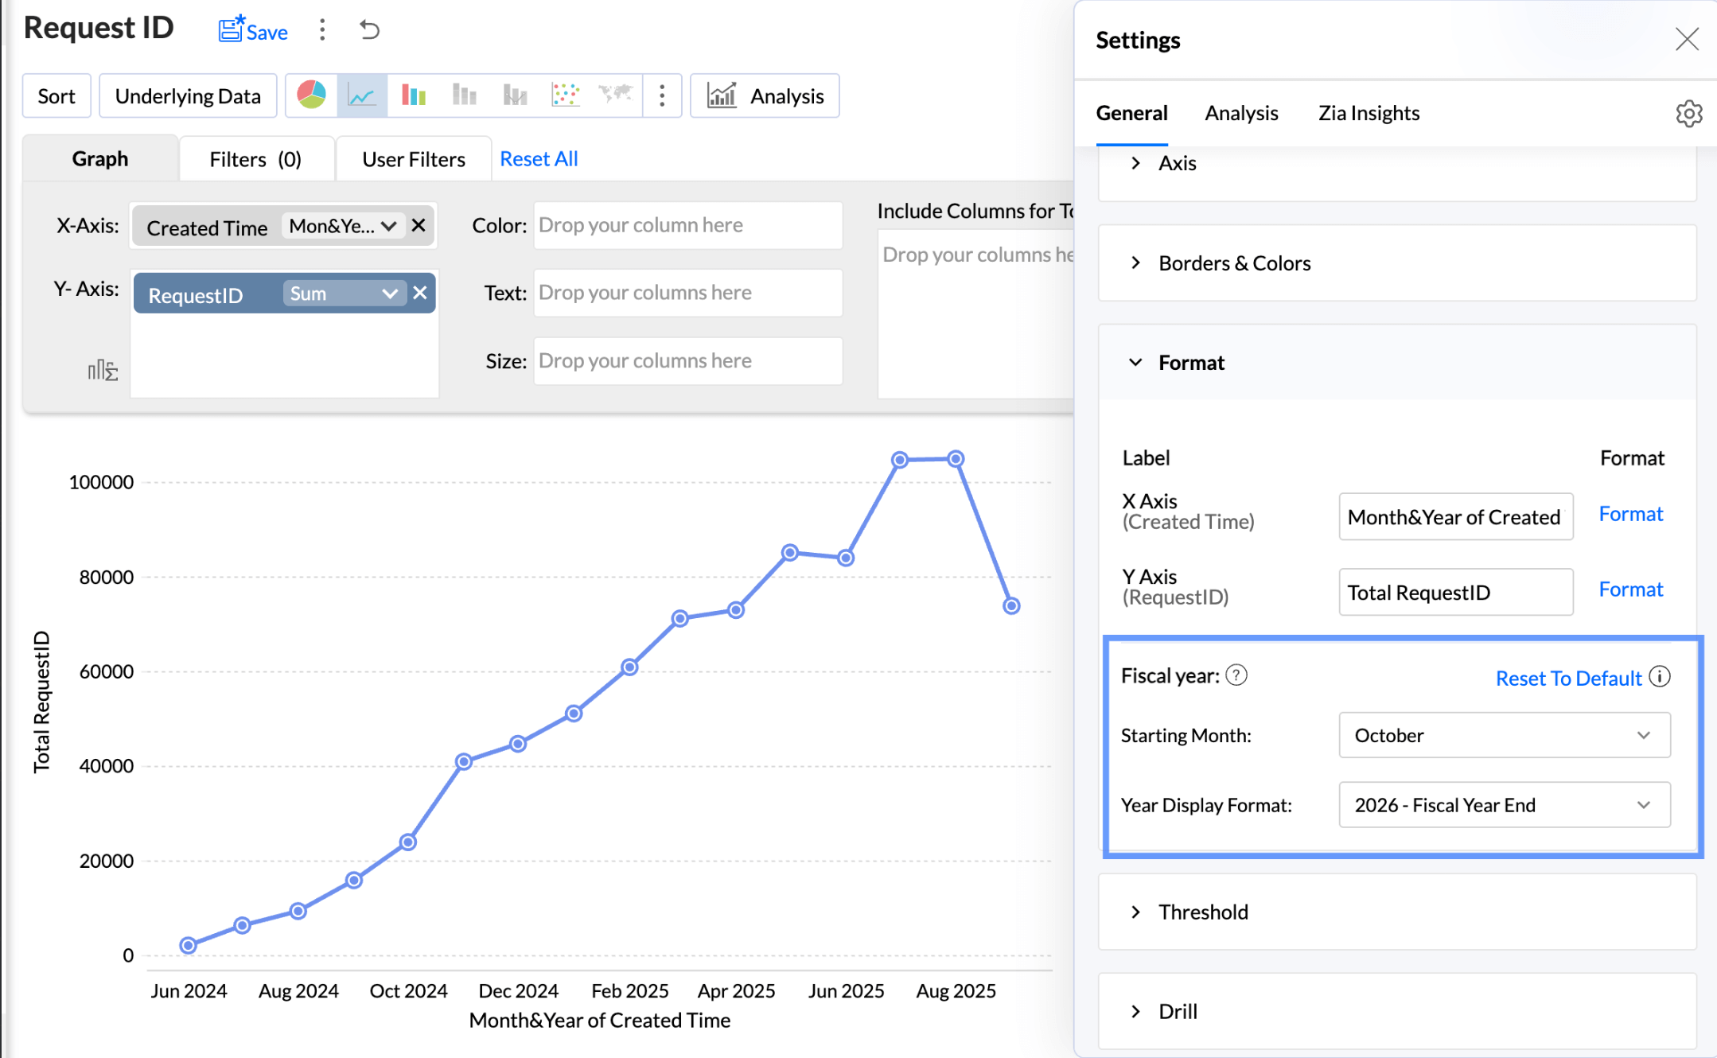The width and height of the screenshot is (1717, 1058).
Task: Open settings gear in Settings panel
Action: click(x=1688, y=114)
